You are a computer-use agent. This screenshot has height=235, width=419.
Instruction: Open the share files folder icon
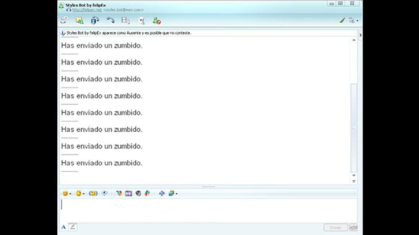pyautogui.click(x=79, y=21)
